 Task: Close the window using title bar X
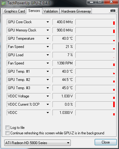(111, 2)
